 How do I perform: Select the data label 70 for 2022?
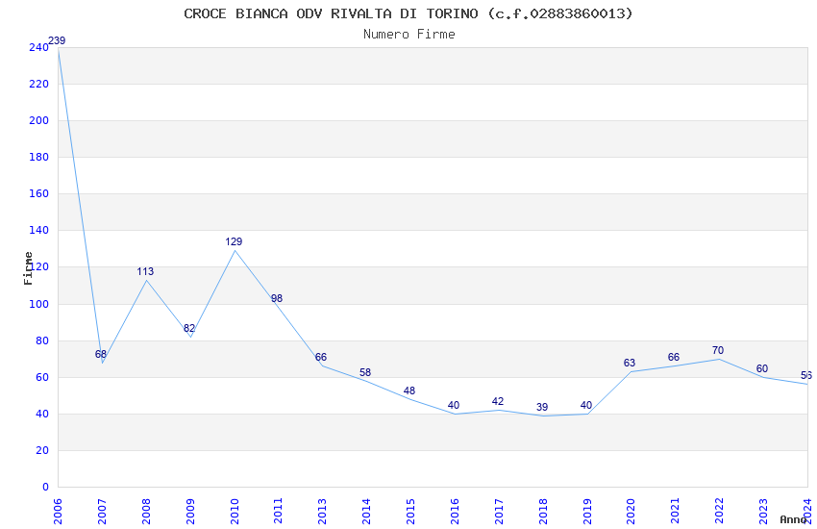click(x=718, y=350)
